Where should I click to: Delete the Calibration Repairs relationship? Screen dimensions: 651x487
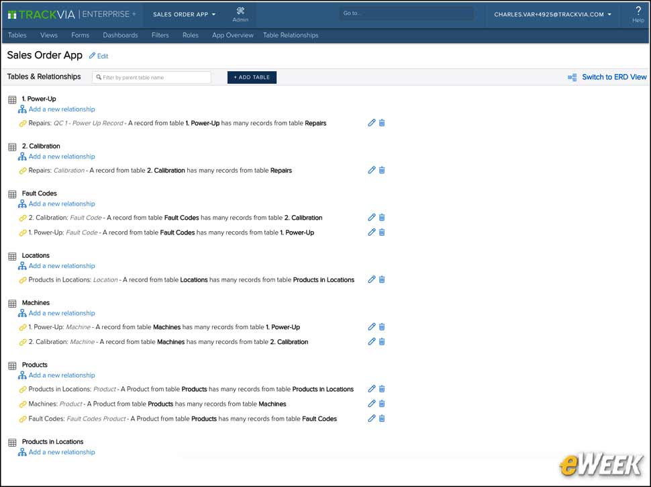[x=382, y=170]
